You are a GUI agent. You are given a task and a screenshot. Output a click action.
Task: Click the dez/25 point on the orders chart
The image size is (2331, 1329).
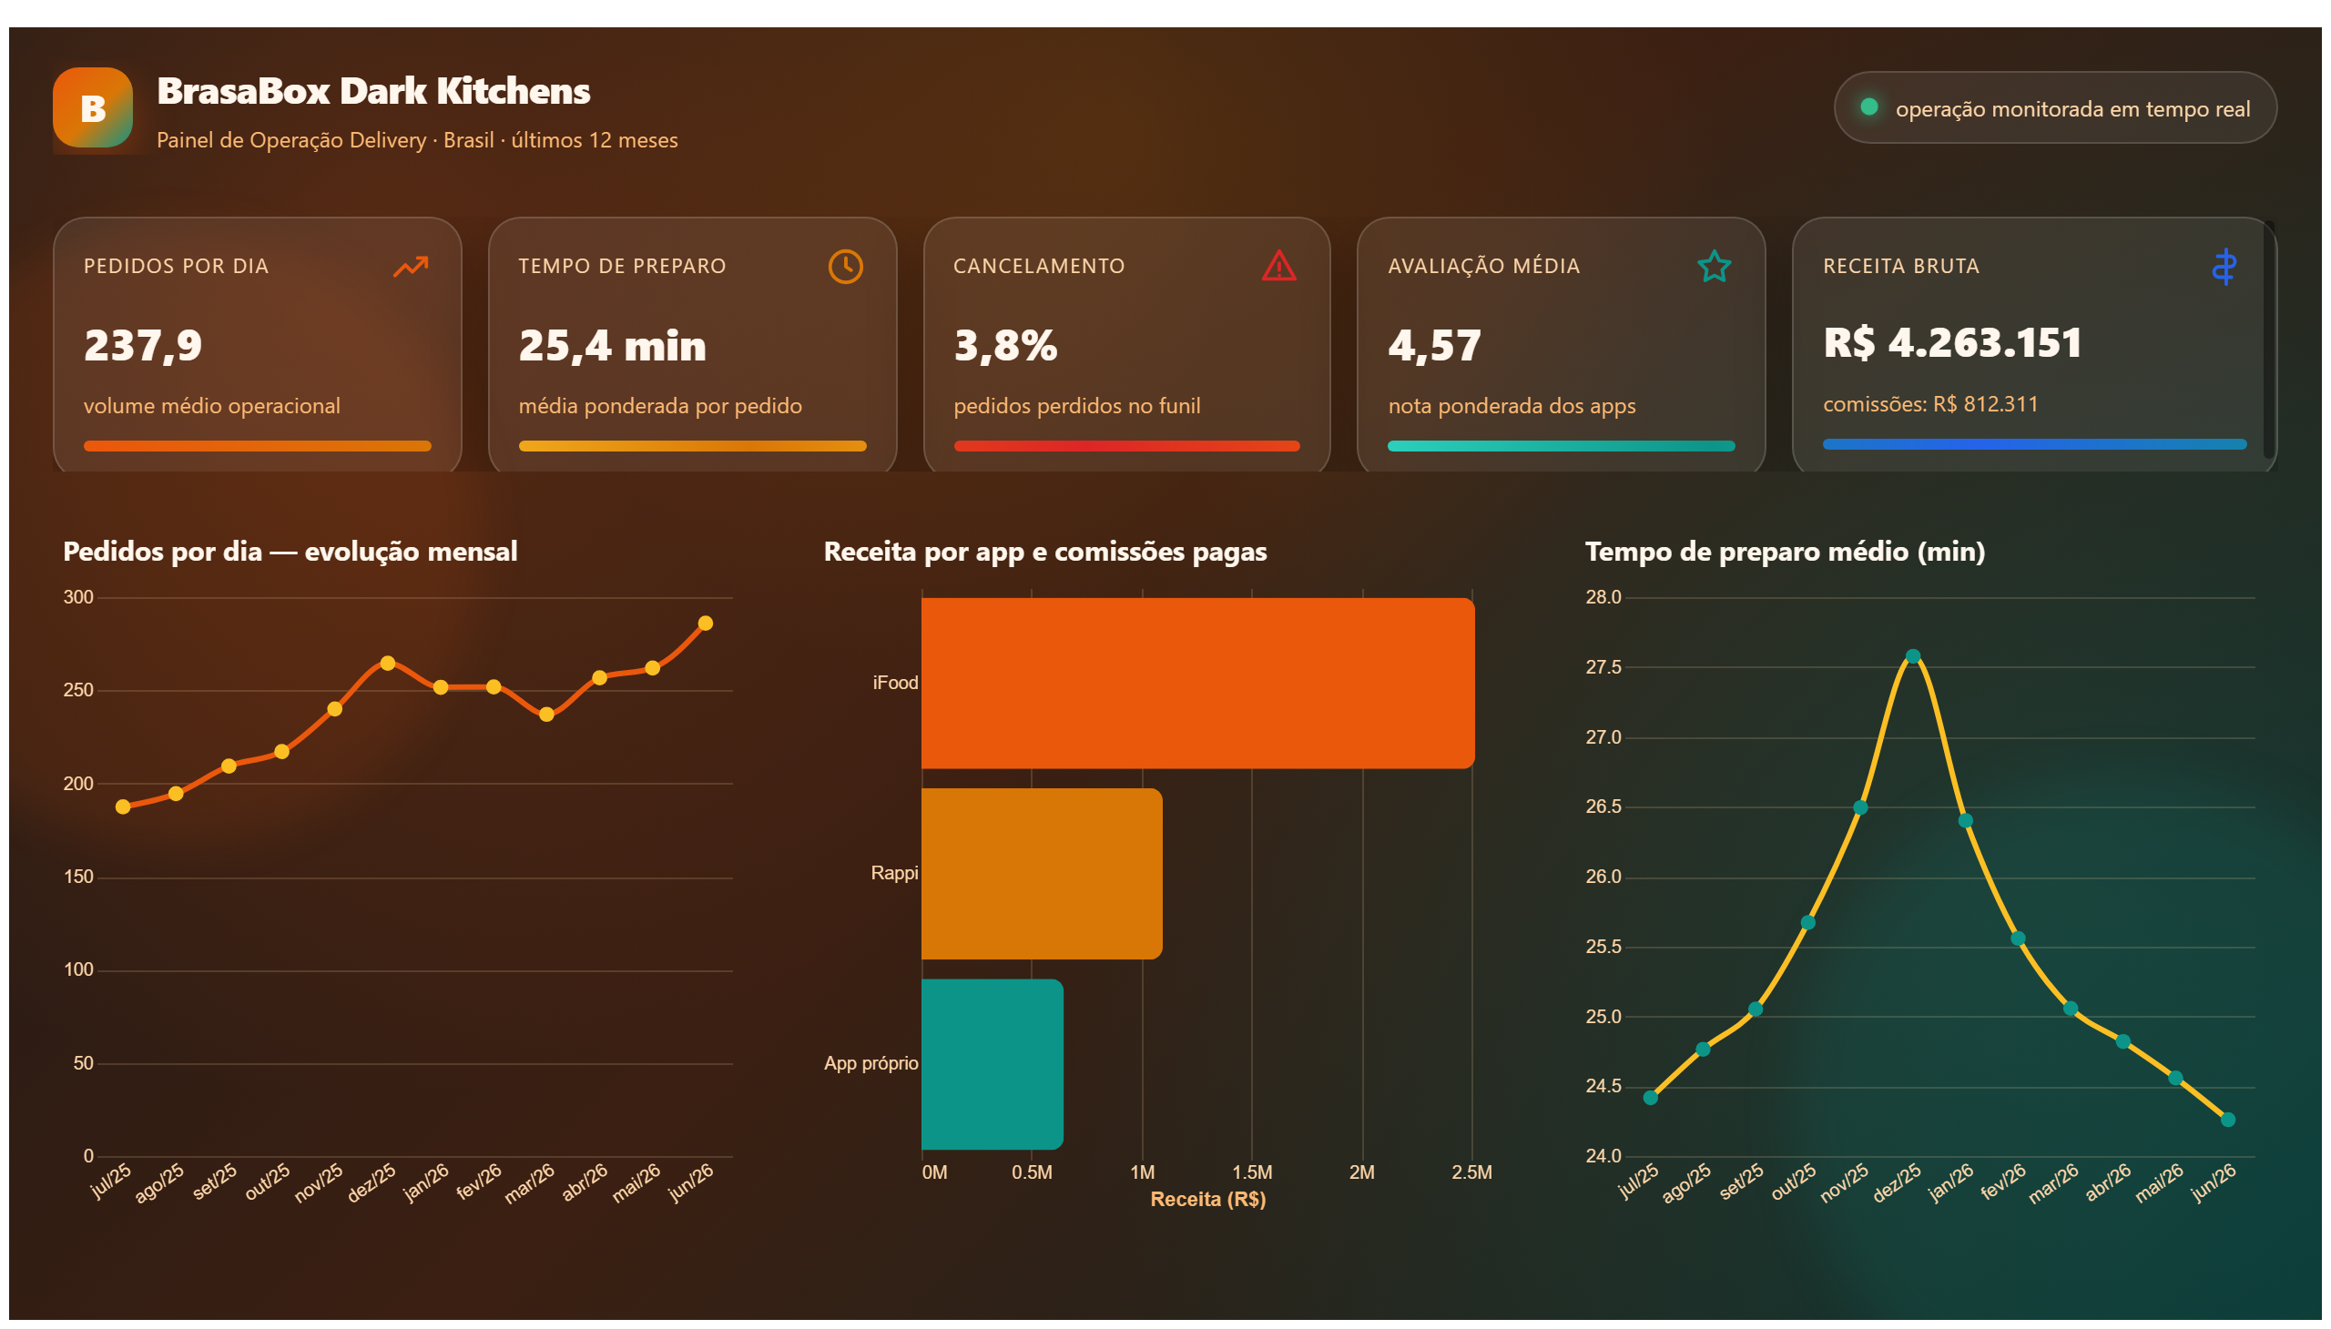coord(387,663)
